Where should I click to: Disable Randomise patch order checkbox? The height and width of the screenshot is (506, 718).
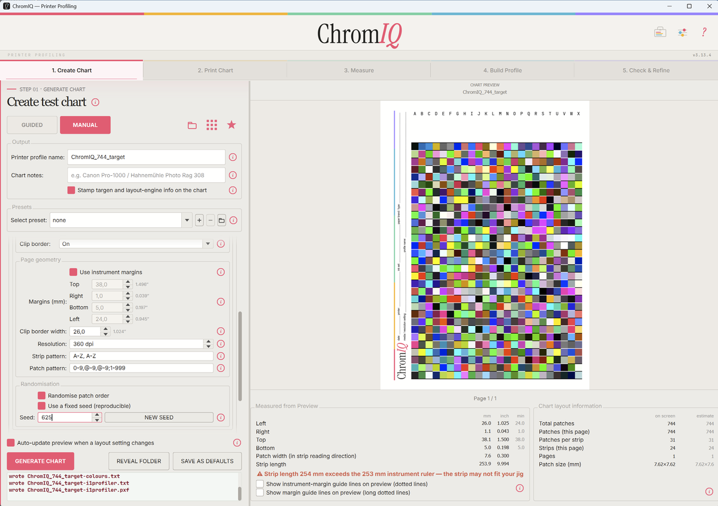pyautogui.click(x=41, y=395)
